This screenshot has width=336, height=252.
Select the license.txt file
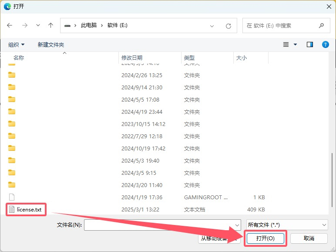pos(29,210)
